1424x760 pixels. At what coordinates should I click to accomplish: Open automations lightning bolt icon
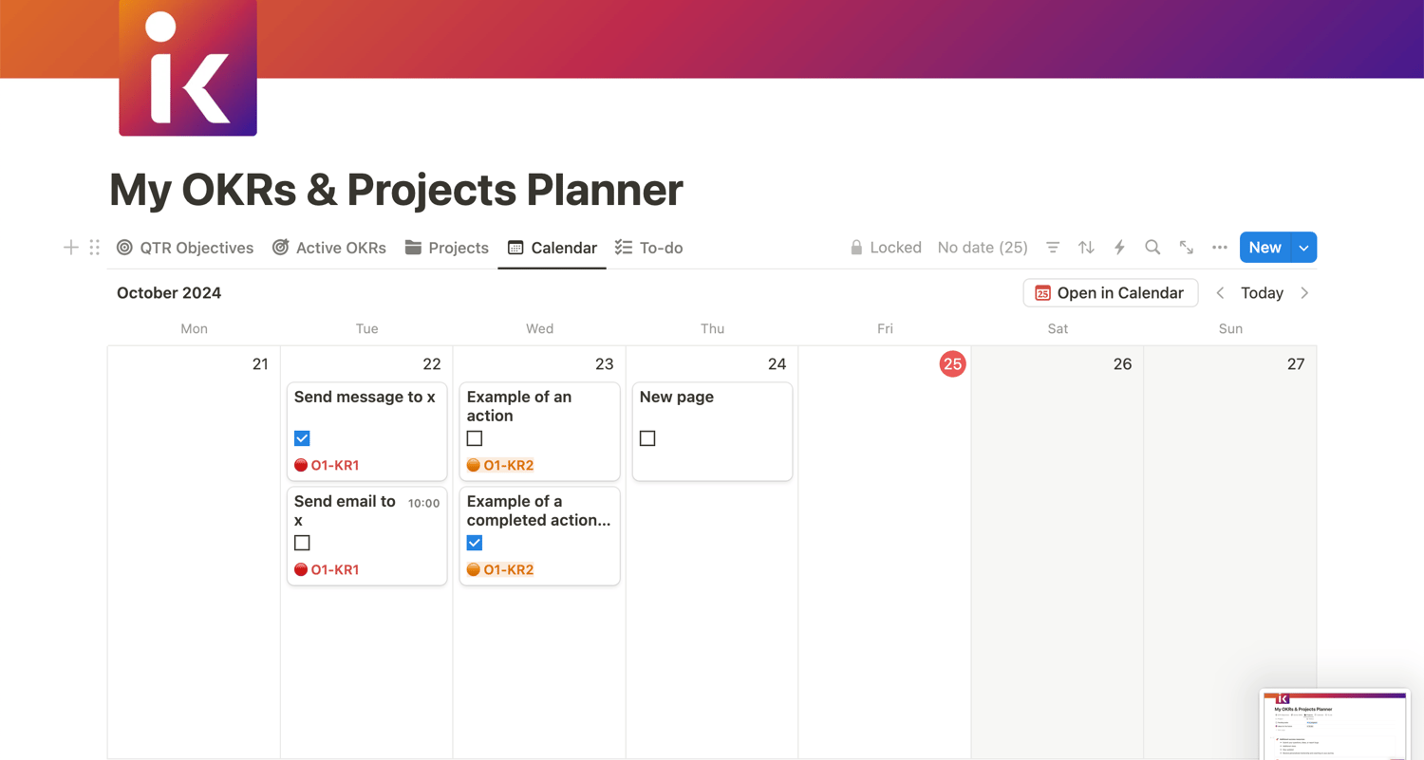(x=1119, y=248)
